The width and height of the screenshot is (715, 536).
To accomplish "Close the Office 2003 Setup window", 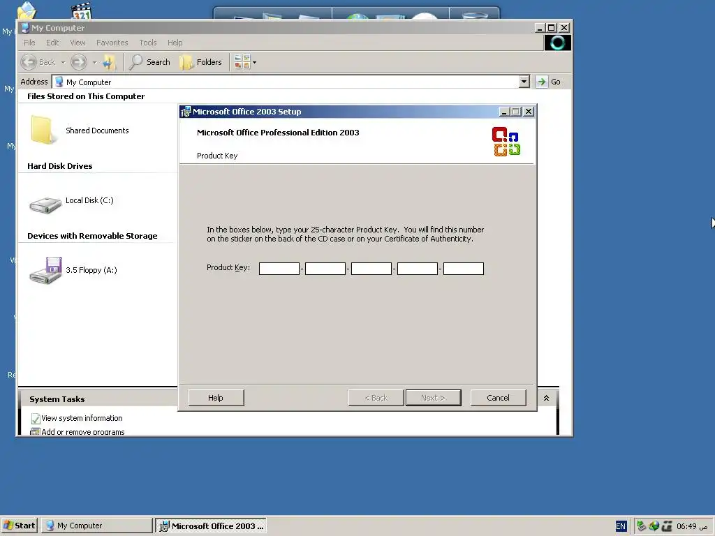I will click(529, 112).
